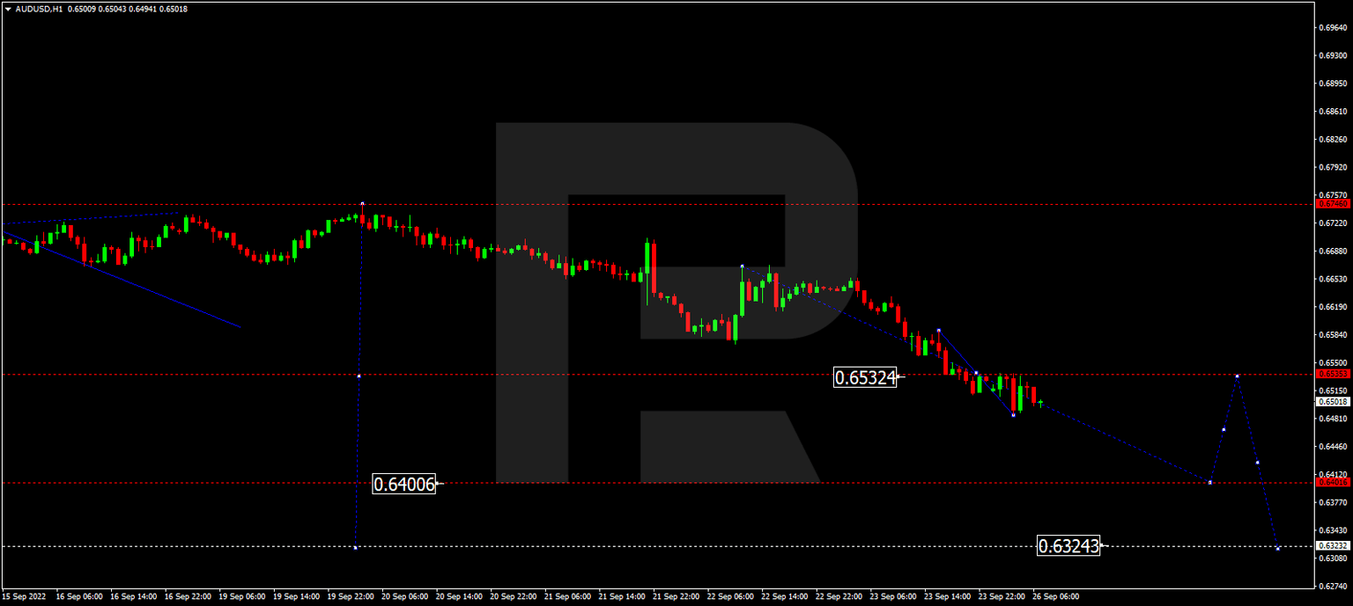Expand chart options via the small triangle arrow
This screenshot has width=1353, height=606.
(7, 7)
